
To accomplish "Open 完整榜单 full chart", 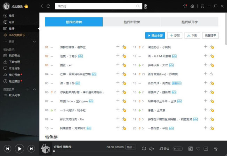I will [210, 36].
